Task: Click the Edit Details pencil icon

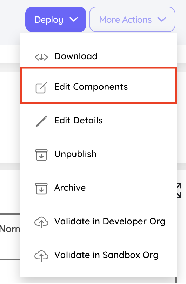Action: tap(41, 121)
